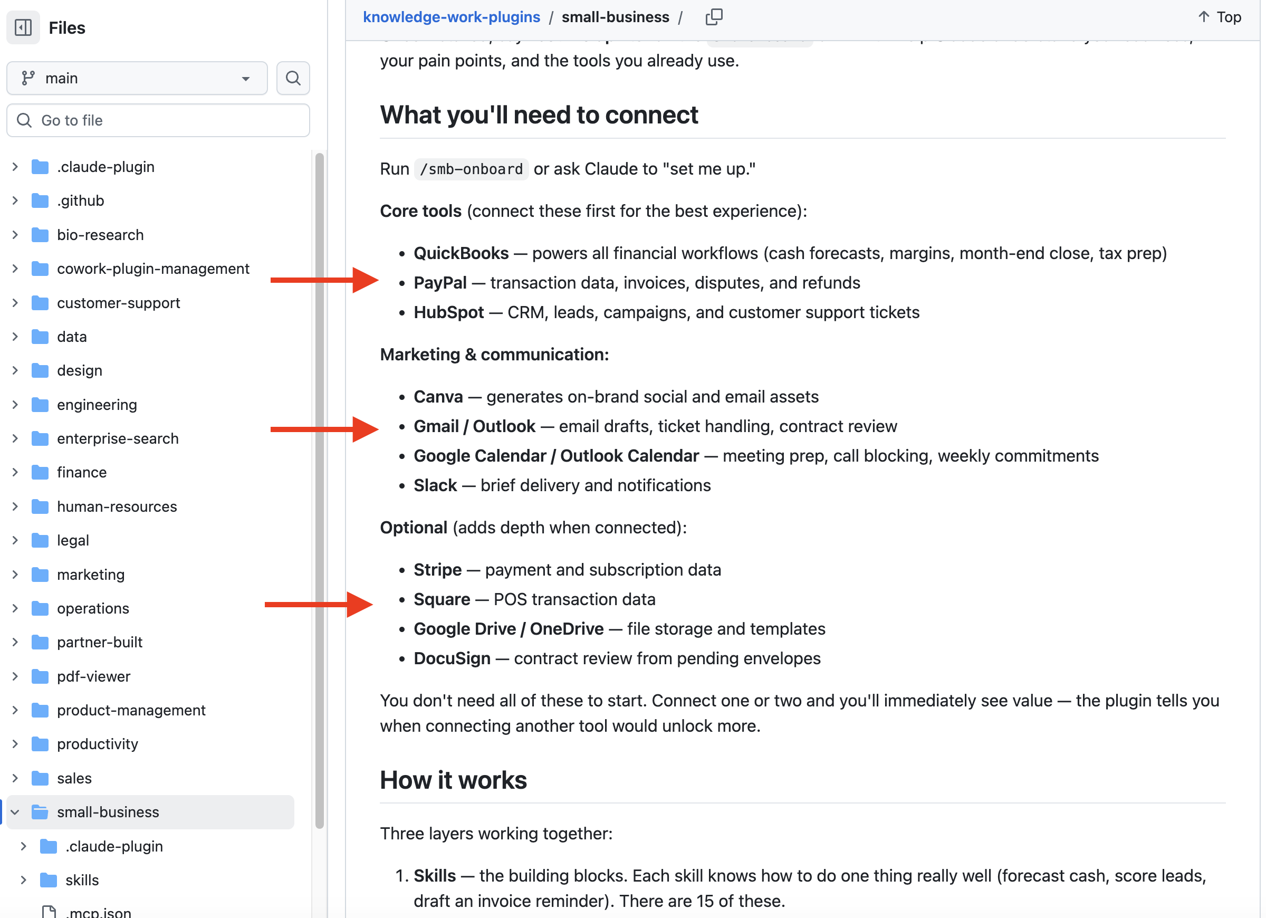Expand the .github folder chevron
The image size is (1266, 918).
pyautogui.click(x=16, y=201)
